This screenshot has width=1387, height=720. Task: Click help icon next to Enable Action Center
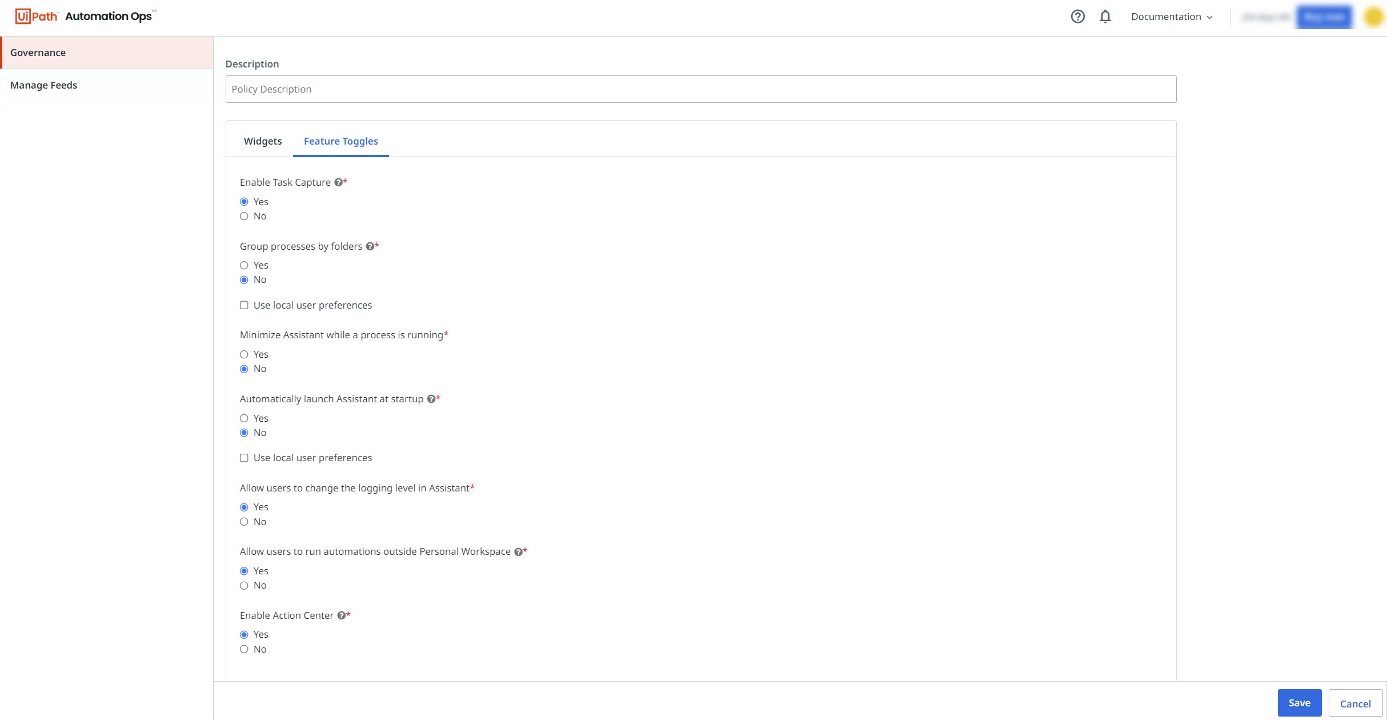(x=341, y=615)
